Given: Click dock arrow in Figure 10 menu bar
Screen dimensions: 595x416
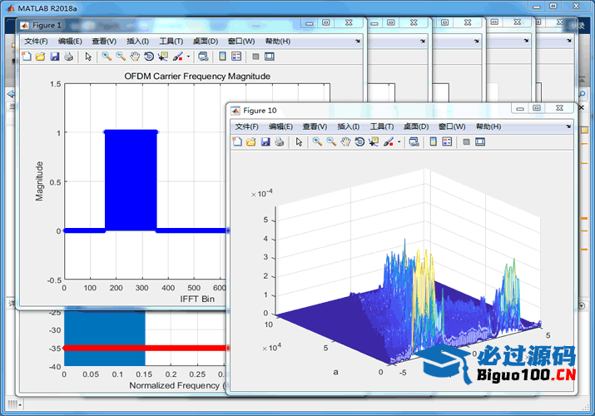Looking at the screenshot, I should [x=568, y=126].
